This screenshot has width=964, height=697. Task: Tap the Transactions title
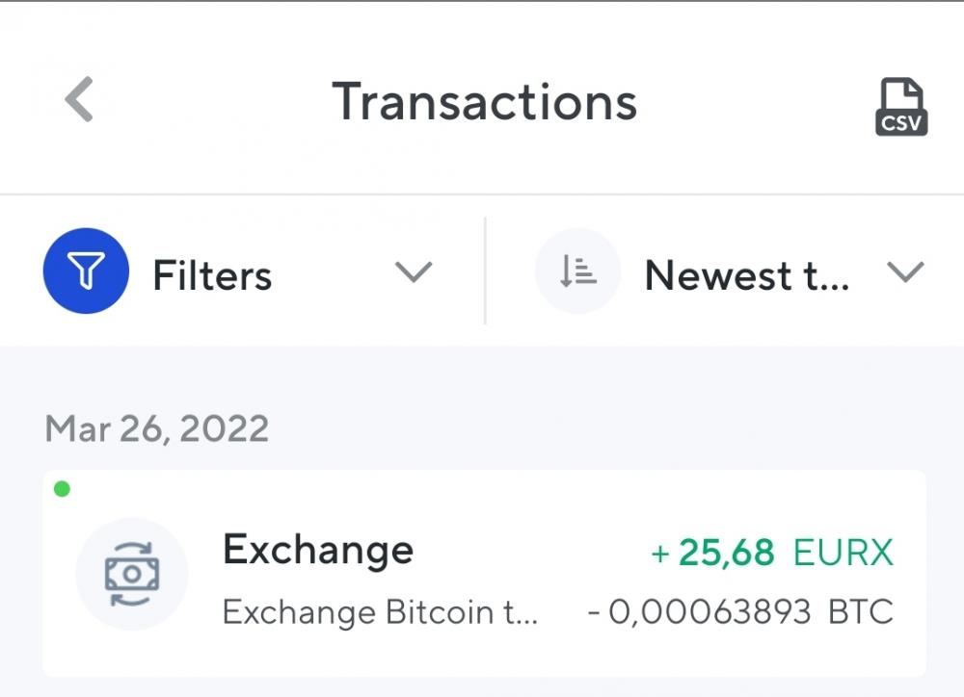point(484,102)
